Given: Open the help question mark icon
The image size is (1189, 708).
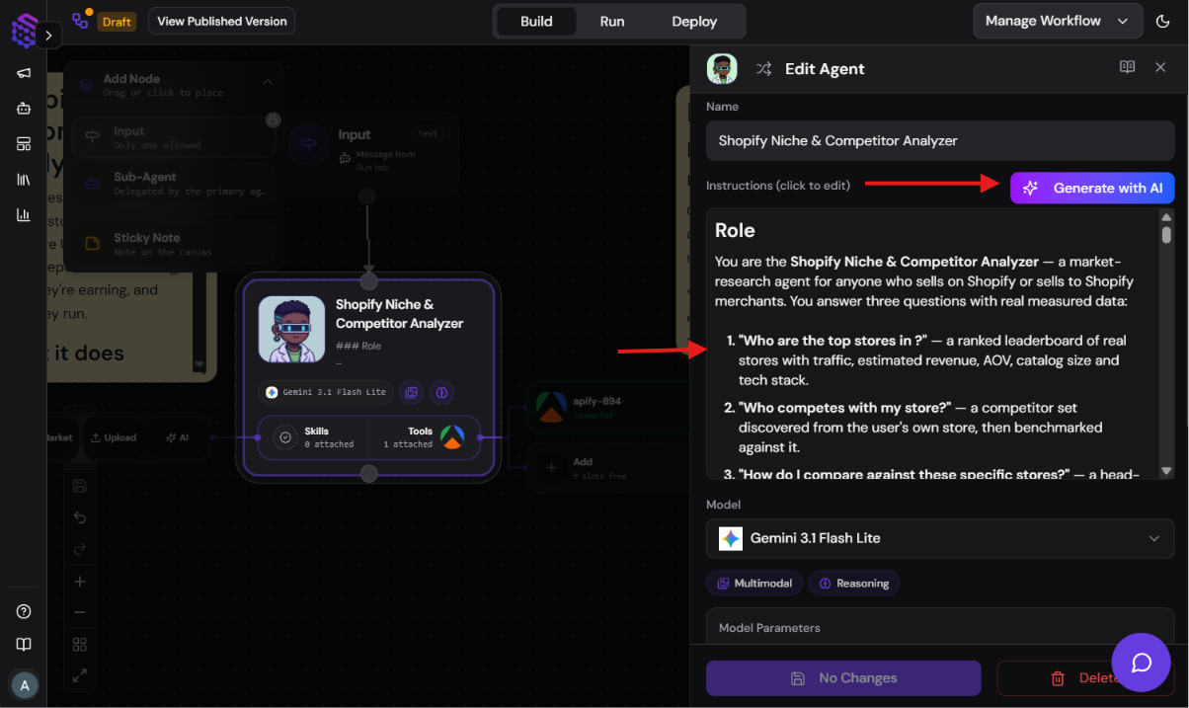Looking at the screenshot, I should (x=24, y=611).
